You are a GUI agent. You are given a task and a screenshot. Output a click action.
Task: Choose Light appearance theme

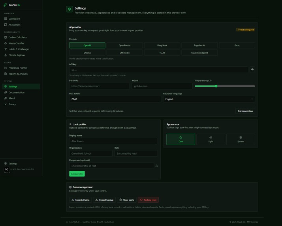pyautogui.click(x=211, y=139)
